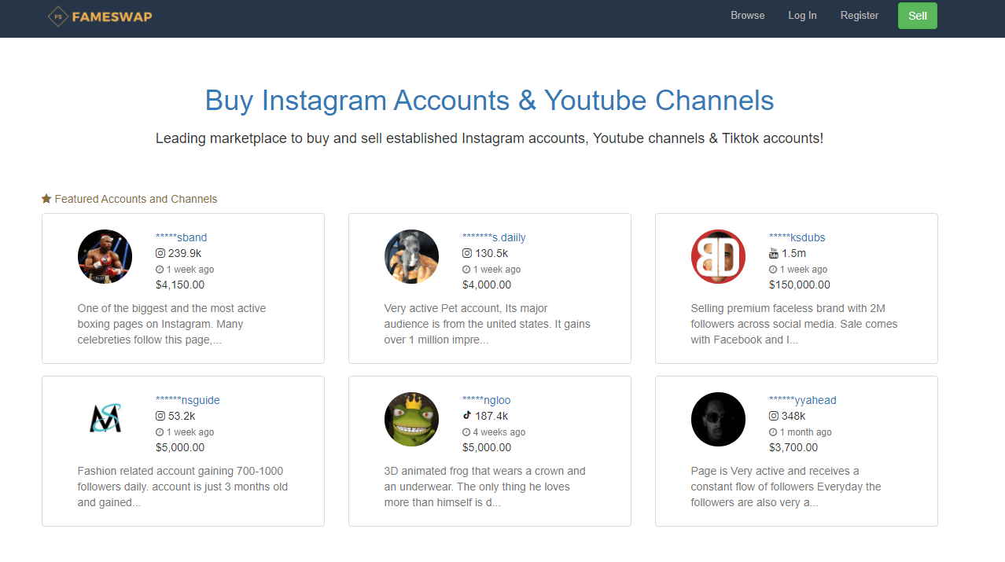Open the Log In page
The width and height of the screenshot is (1005, 562).
[x=802, y=16]
